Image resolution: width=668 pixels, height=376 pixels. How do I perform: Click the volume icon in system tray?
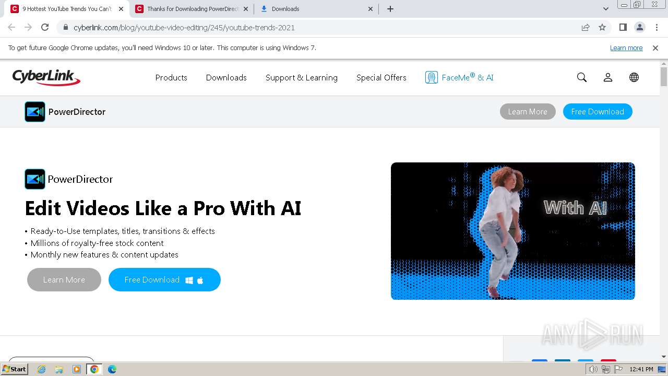coord(593,369)
